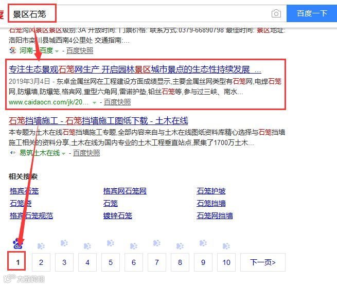The image size is (337, 286).
Task: Open 百度快照 link next to 河南-百度
Action: click(x=80, y=51)
